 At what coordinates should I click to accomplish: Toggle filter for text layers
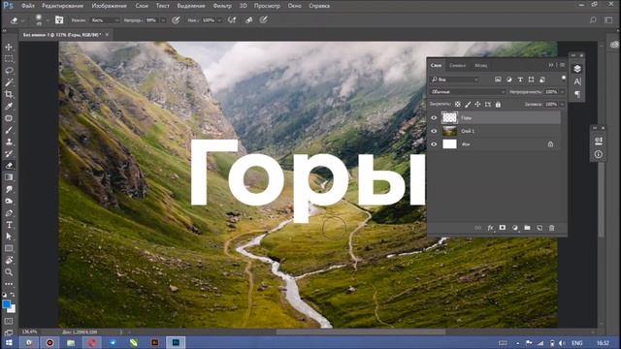(x=520, y=79)
